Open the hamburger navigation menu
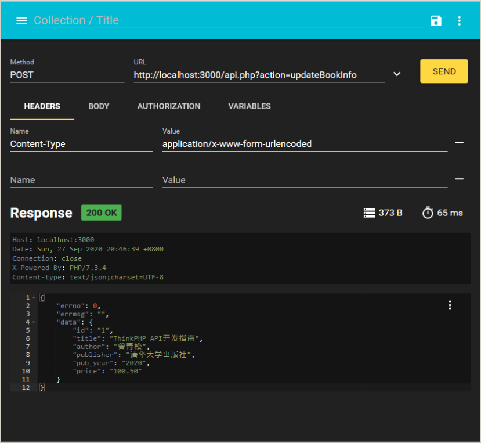 coord(22,21)
